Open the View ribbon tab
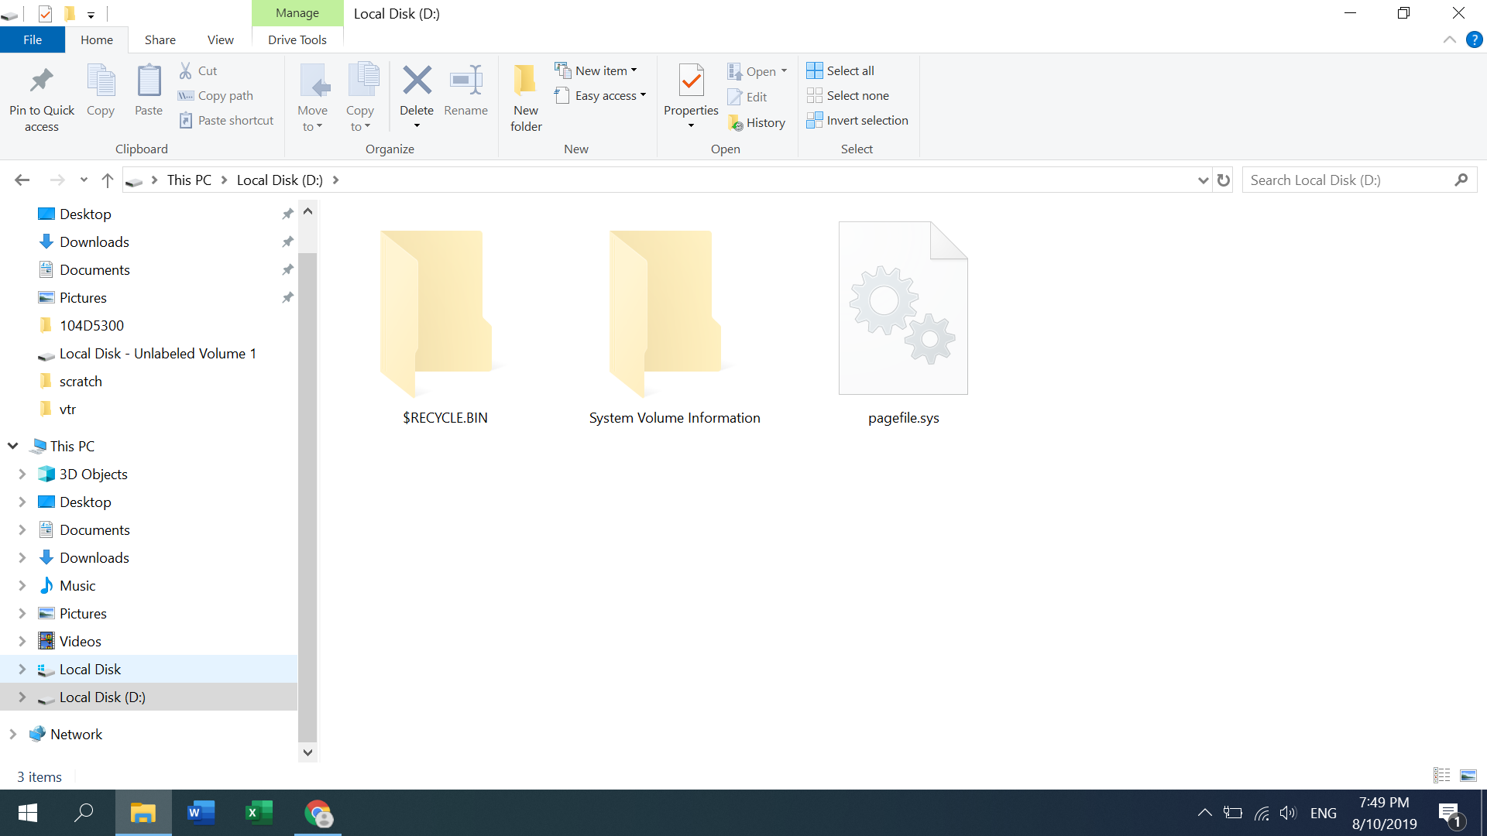 (x=220, y=39)
